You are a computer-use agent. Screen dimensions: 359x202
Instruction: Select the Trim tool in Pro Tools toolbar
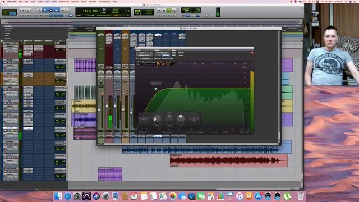point(45,10)
